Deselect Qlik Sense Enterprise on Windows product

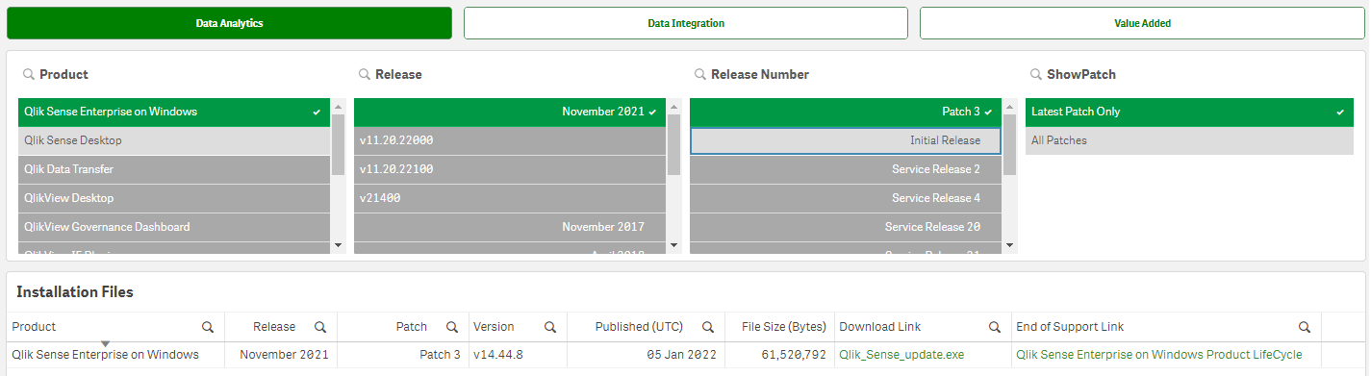click(174, 112)
